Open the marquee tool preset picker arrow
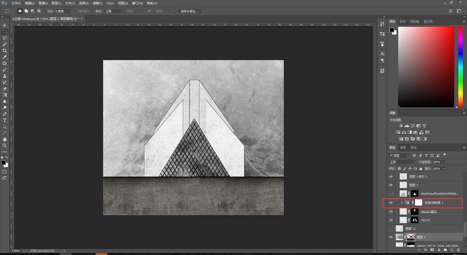 pos(12,11)
